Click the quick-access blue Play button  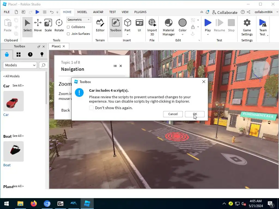(x=37, y=12)
